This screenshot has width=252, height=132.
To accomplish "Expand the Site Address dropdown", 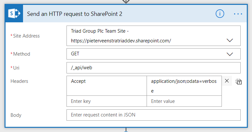I will [230, 40].
